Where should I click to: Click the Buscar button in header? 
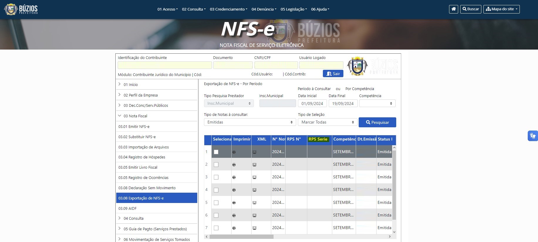470,9
